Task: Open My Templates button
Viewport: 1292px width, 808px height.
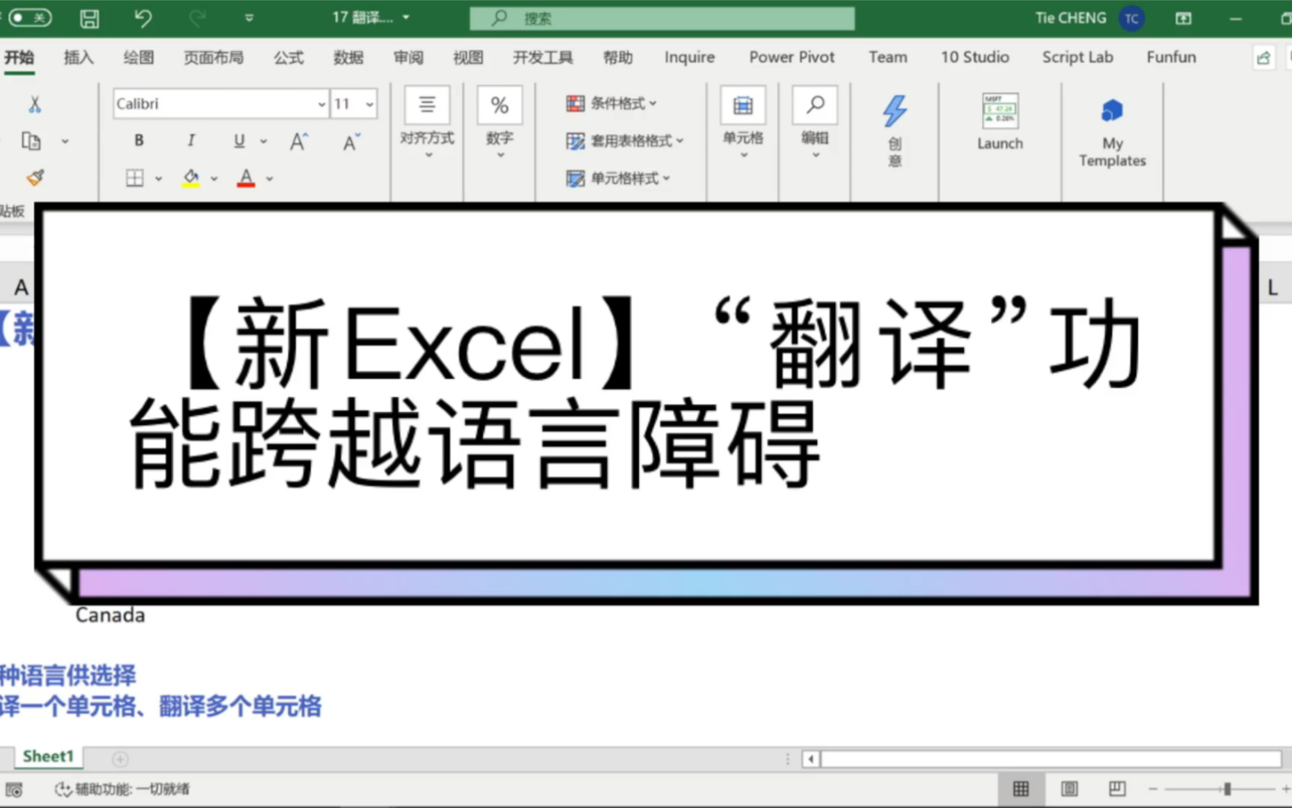Action: coord(1112,132)
